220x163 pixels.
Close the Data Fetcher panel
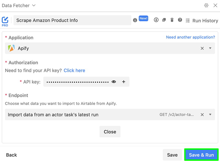pyautogui.click(x=215, y=6)
